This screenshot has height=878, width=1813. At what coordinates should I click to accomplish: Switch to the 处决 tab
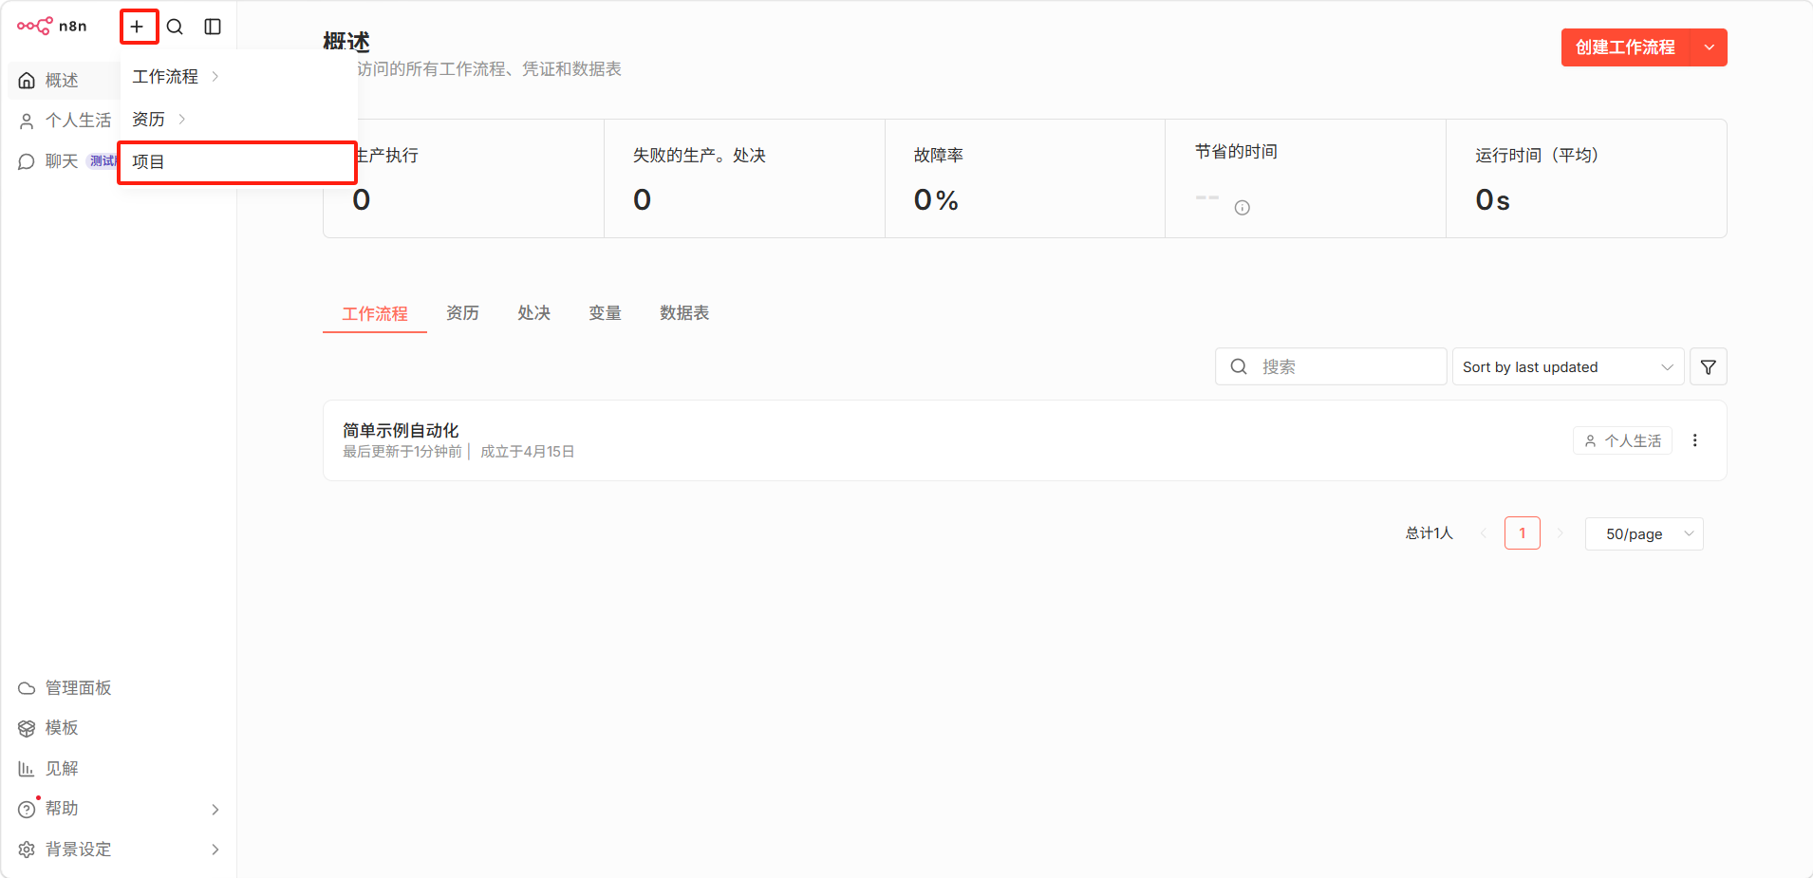point(533,313)
